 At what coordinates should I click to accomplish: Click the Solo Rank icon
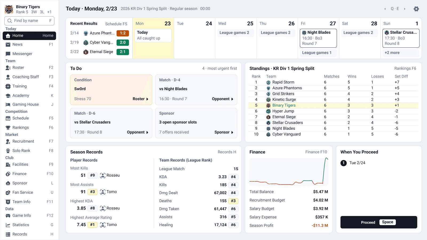tap(8, 151)
